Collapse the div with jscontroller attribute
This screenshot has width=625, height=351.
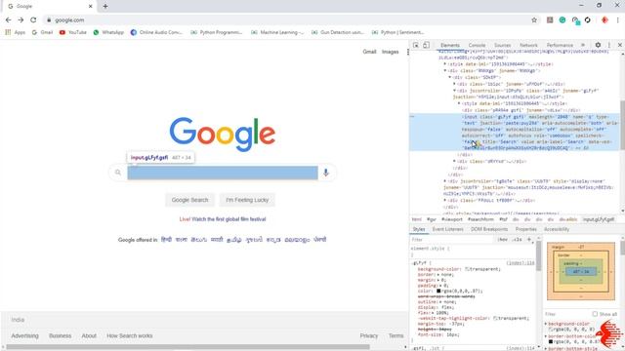pyautogui.click(x=454, y=91)
